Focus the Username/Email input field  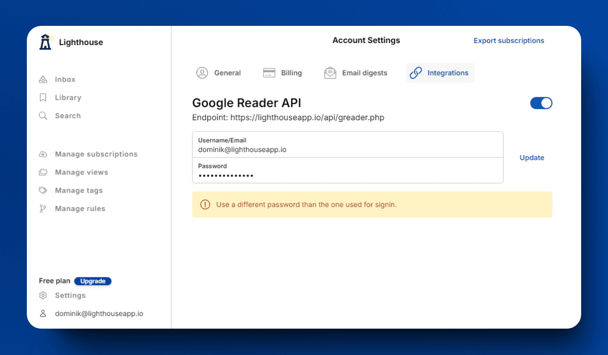coord(348,150)
